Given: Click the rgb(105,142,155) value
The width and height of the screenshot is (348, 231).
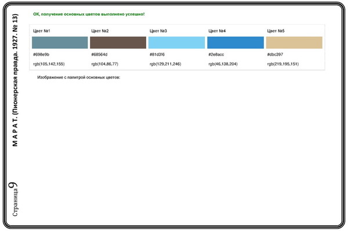Looking at the screenshot, I should 49,64.
